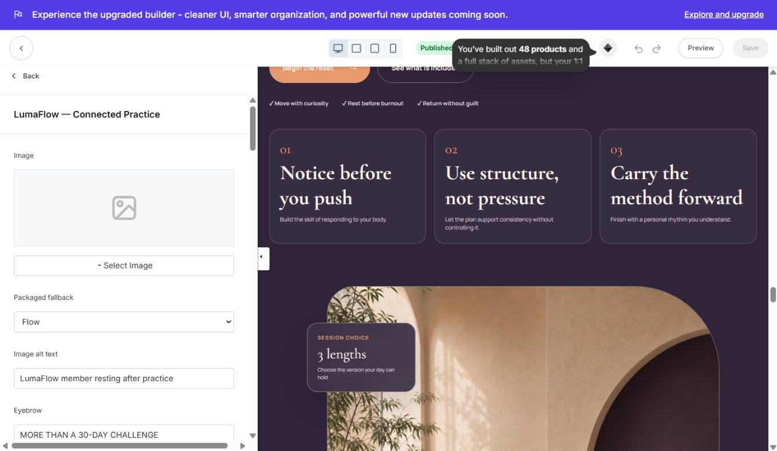Screen dimensions: 777x451
Task: Edit the Image alt text field
Action: [124, 378]
